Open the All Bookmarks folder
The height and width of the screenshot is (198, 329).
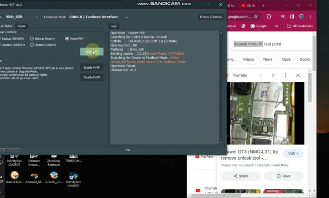pyautogui.click(x=299, y=26)
